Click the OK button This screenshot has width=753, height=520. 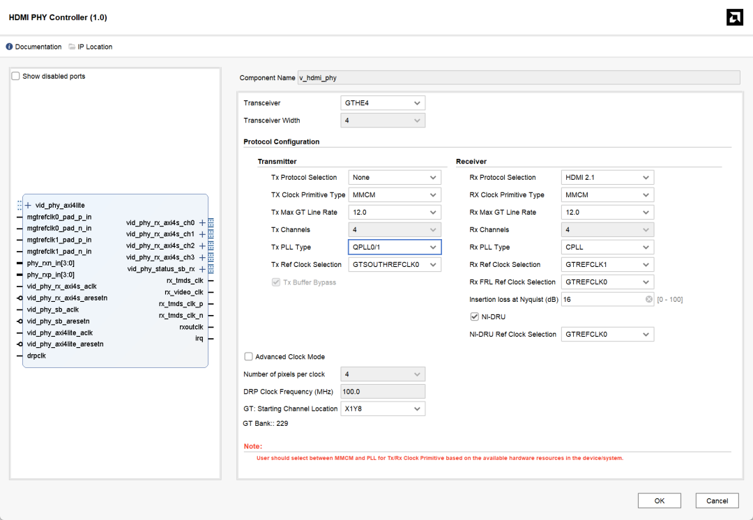[x=659, y=500]
